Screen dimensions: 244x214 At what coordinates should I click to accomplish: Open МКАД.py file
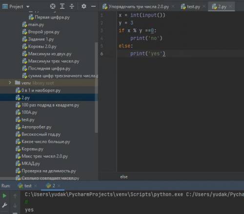click(28, 164)
